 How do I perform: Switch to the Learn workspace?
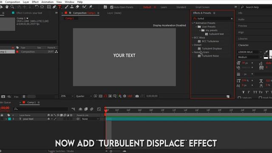(164, 7)
